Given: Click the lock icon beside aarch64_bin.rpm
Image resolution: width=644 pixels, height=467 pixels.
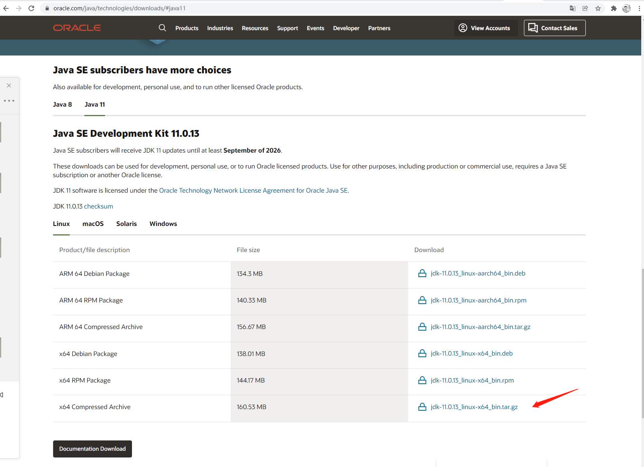Looking at the screenshot, I should coord(422,300).
